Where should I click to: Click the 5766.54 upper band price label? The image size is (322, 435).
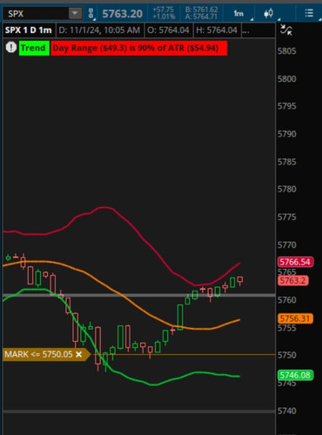[x=295, y=262]
